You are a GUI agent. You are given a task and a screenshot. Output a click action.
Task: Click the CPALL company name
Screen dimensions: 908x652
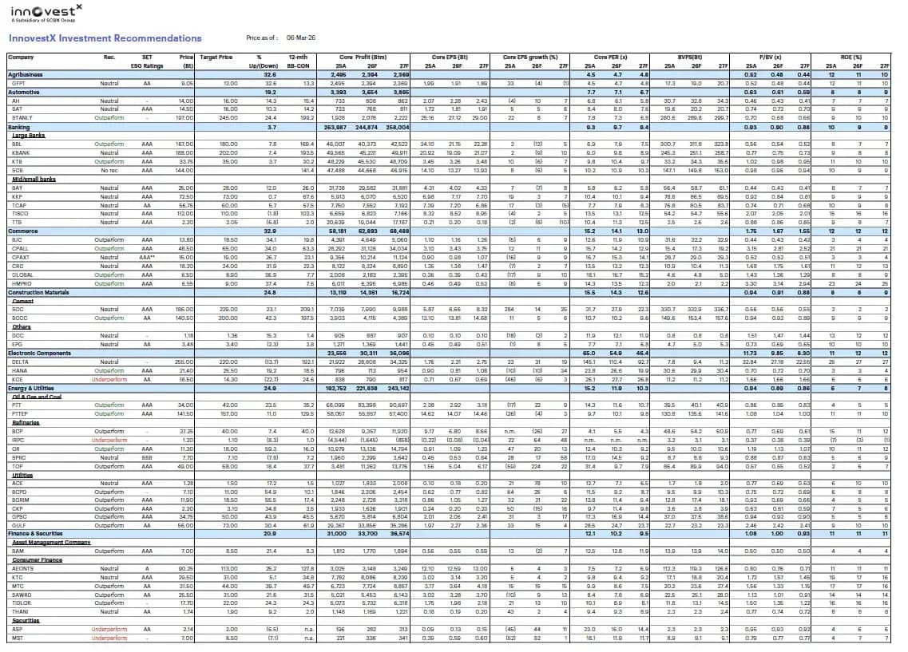coord(20,248)
